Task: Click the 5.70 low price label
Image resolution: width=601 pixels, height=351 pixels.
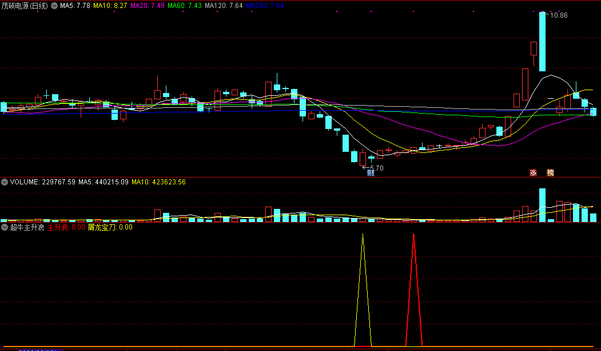Action: tap(376, 168)
